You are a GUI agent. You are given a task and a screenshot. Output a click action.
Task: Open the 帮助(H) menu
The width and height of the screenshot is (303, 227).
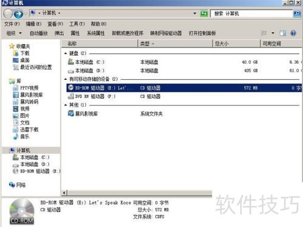(x=99, y=24)
